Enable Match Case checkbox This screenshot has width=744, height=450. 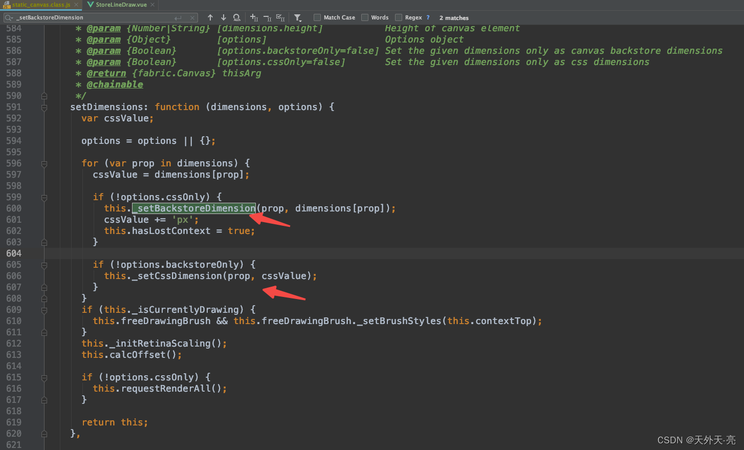tap(317, 17)
